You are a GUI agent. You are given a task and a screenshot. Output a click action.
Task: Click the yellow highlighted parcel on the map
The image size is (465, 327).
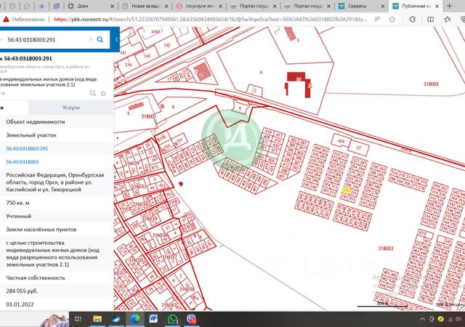pyautogui.click(x=347, y=190)
